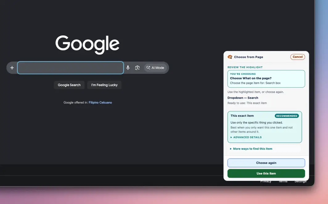
Task: Open Google Lens image search icon
Action: (x=137, y=68)
